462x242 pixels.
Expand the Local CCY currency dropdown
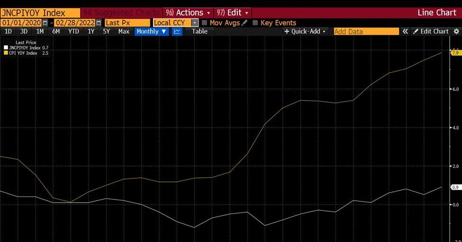(195, 23)
